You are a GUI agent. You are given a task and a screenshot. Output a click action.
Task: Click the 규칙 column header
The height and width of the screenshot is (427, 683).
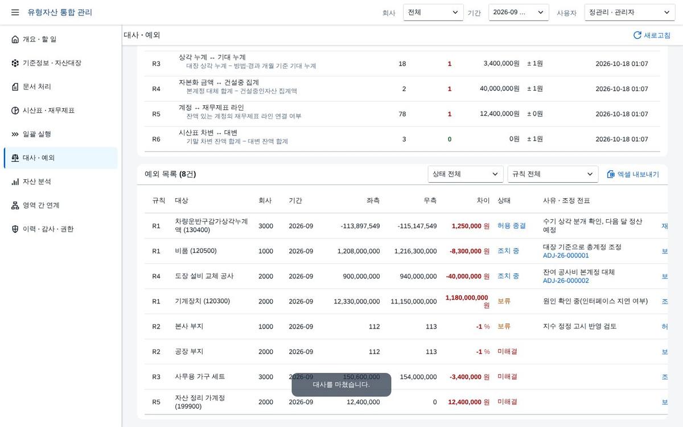[x=159, y=201]
